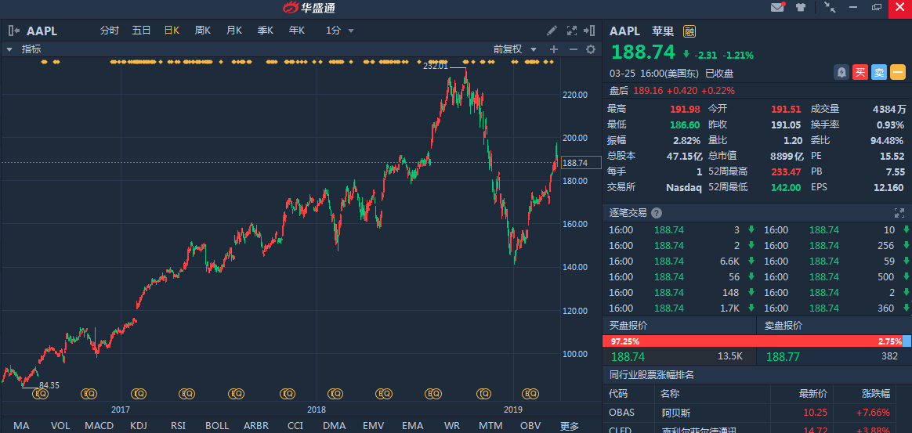Open the 1分 minute interval dropdown
This screenshot has height=433, width=912.
(x=340, y=31)
